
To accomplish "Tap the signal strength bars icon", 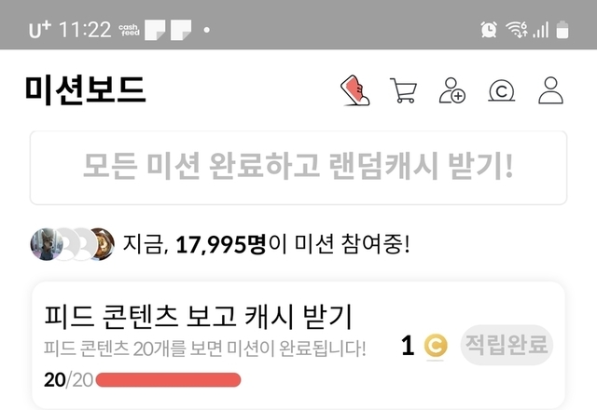I will [541, 30].
